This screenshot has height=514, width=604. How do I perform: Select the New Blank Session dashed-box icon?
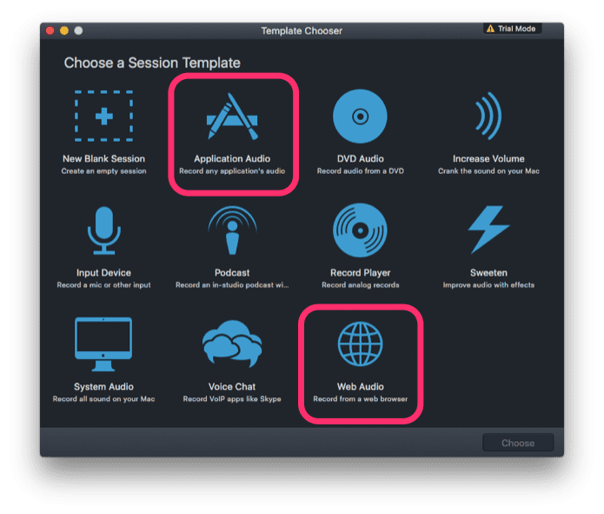click(103, 116)
